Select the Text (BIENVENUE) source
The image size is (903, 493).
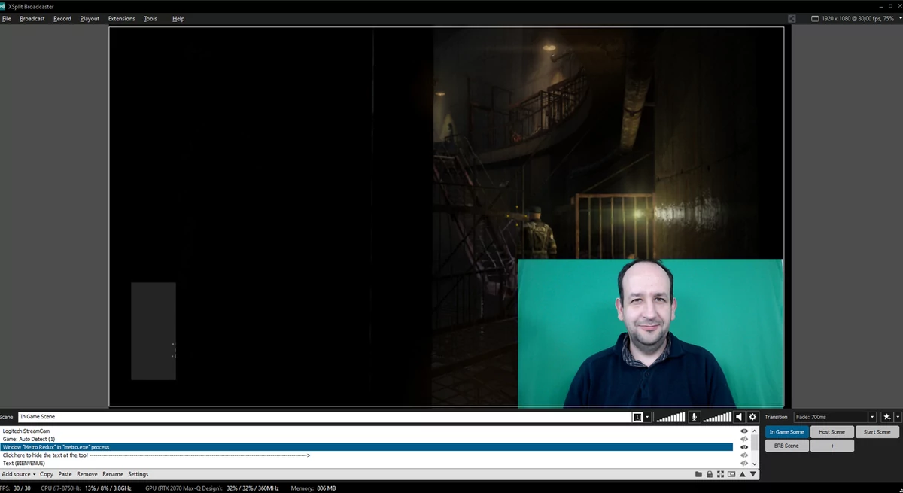pos(367,463)
